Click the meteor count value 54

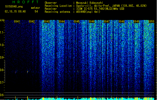pyautogui.click(x=36, y=11)
